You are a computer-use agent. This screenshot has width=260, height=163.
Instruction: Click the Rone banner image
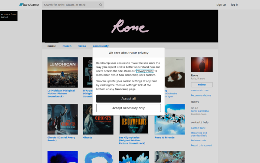[130, 26]
